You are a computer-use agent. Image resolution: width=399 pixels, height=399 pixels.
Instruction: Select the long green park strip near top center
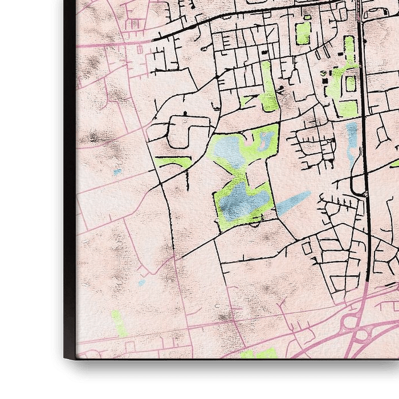[267, 85]
